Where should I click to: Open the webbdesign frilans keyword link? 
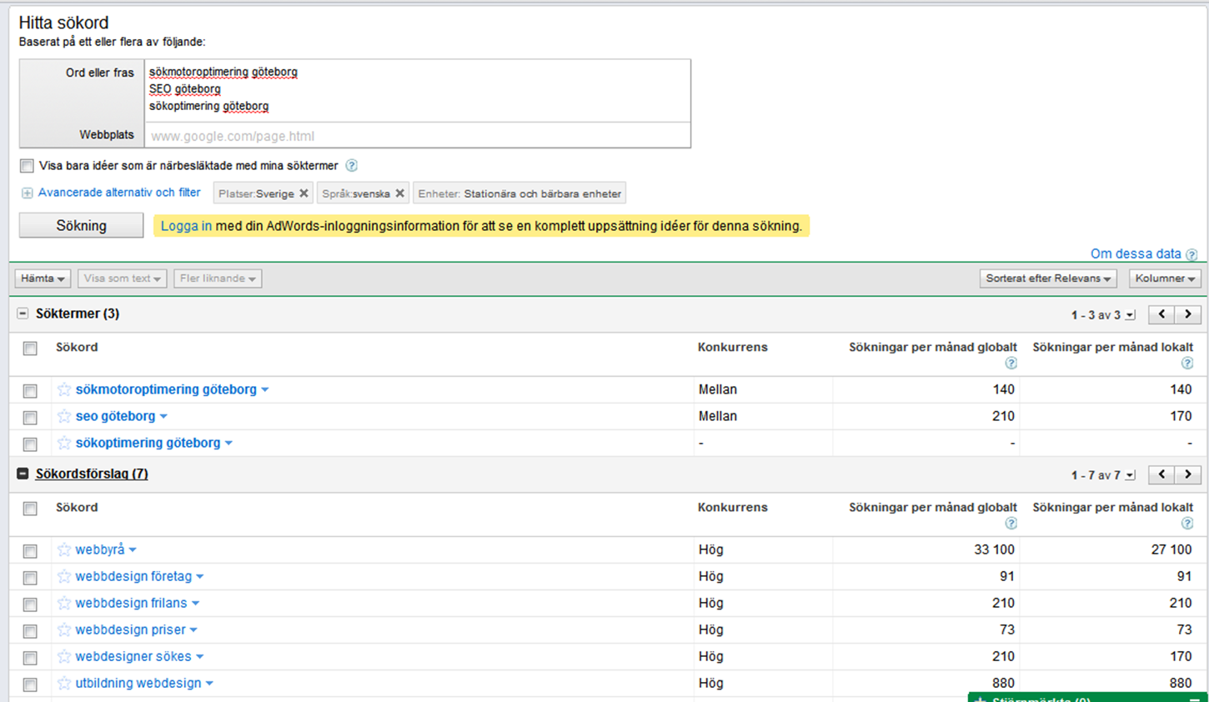tap(131, 603)
